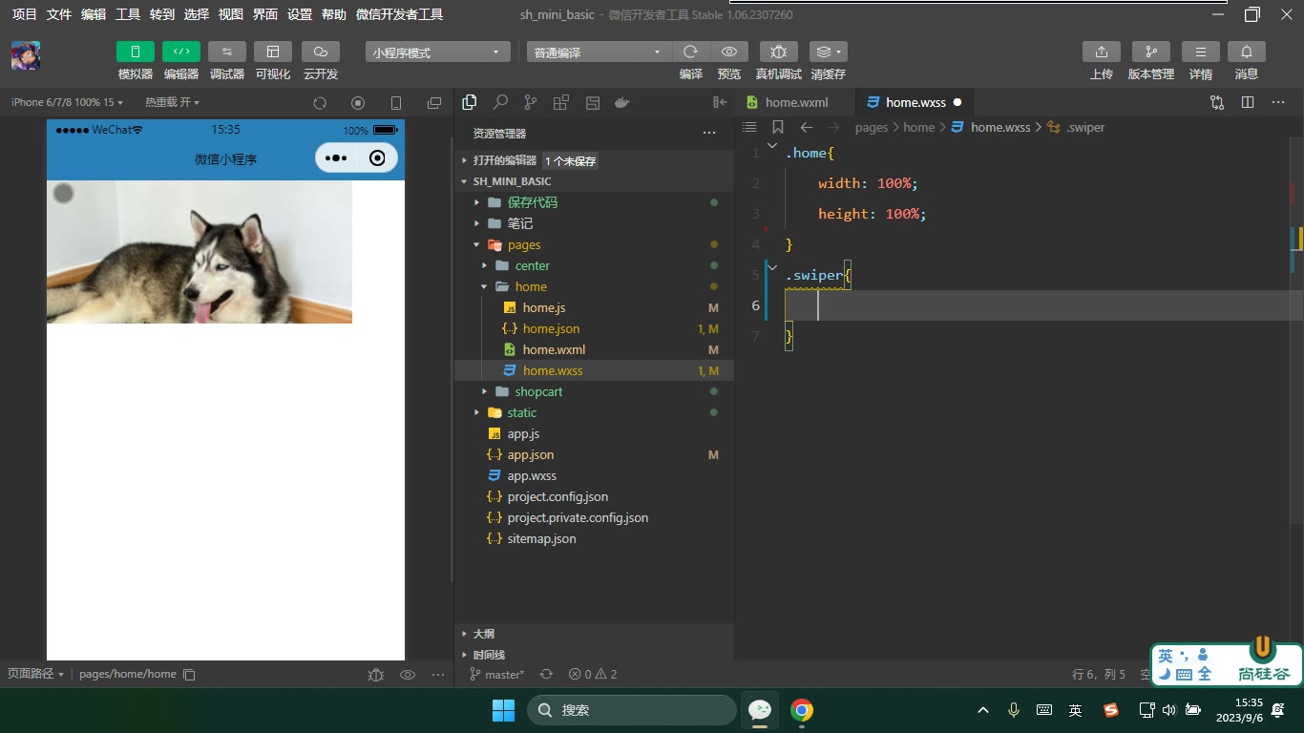Click the simulator stop record icon
The width and height of the screenshot is (1304, 733).
(x=358, y=103)
